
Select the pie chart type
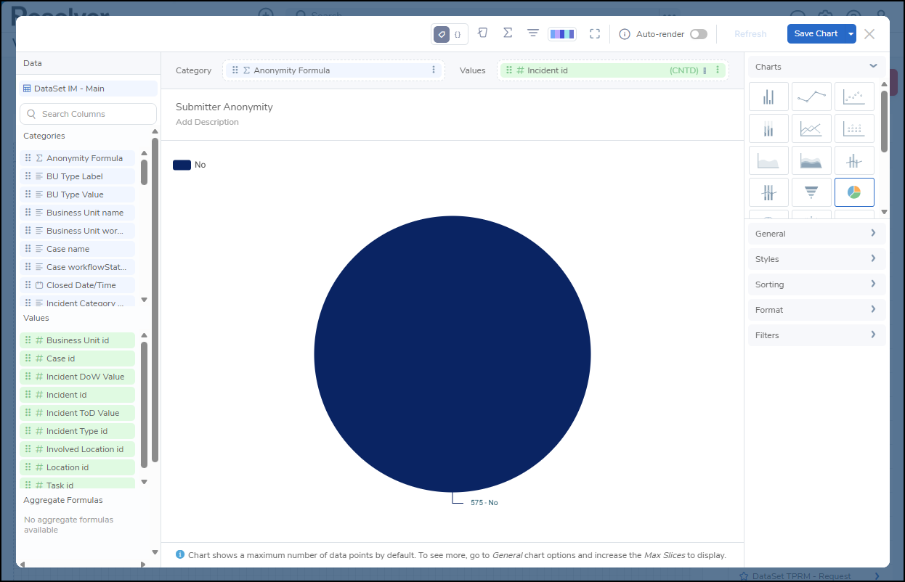point(854,192)
